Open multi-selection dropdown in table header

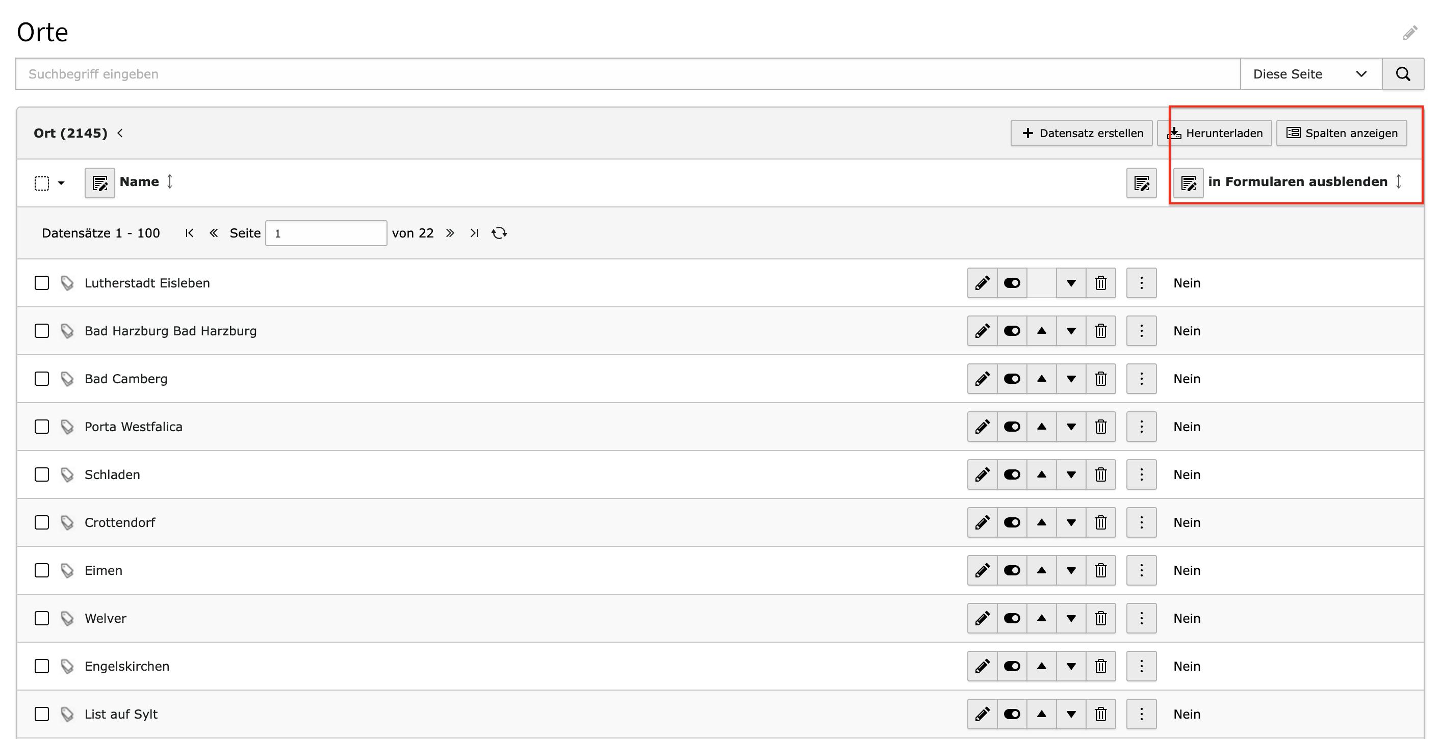[62, 183]
